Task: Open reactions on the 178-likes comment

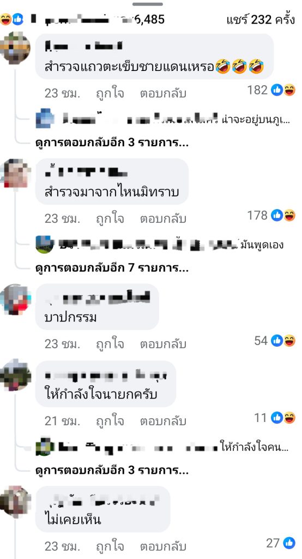Action: point(283,215)
